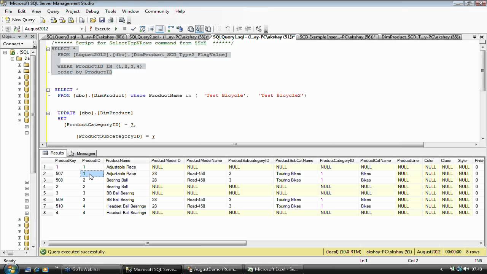Click the Analysis Services XMLA Query icon

click(71, 20)
